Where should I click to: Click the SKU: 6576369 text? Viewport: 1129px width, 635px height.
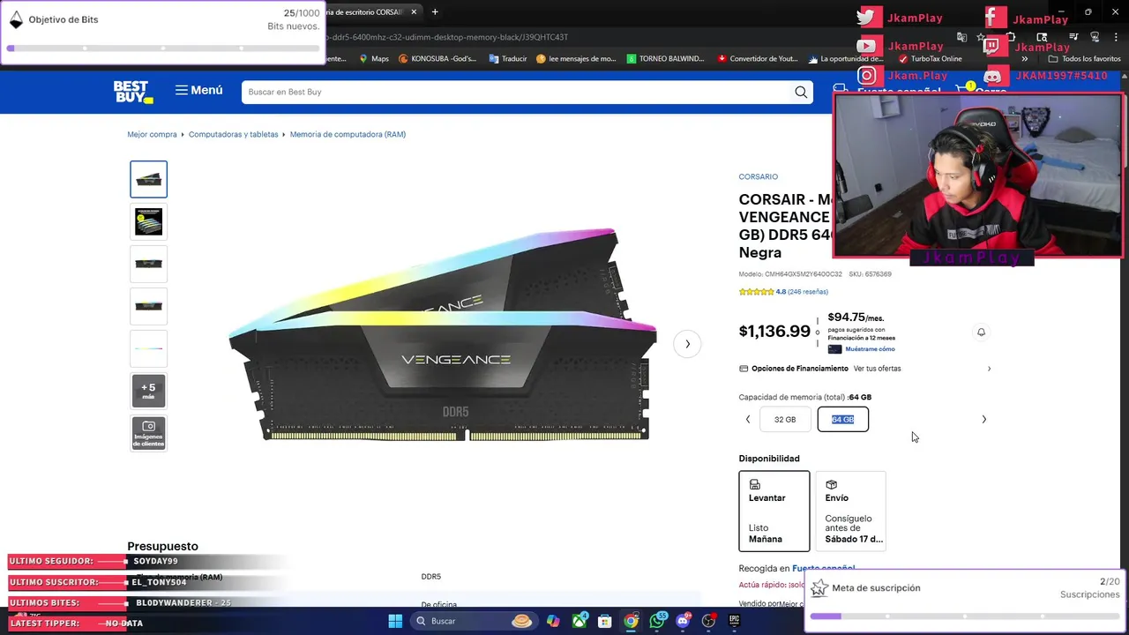tap(871, 274)
